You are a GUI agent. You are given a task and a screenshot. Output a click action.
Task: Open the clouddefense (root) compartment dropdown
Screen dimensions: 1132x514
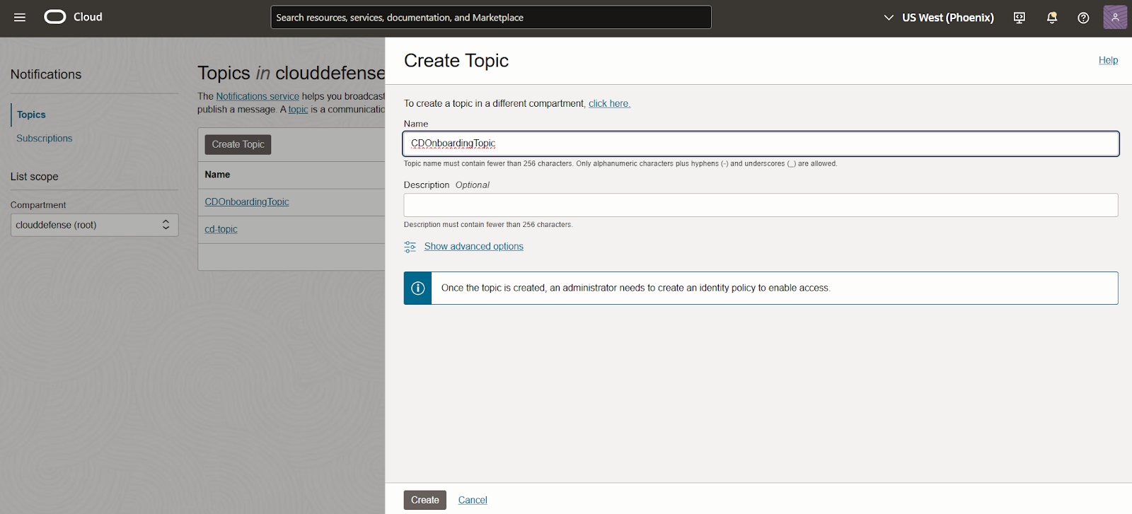pos(94,225)
